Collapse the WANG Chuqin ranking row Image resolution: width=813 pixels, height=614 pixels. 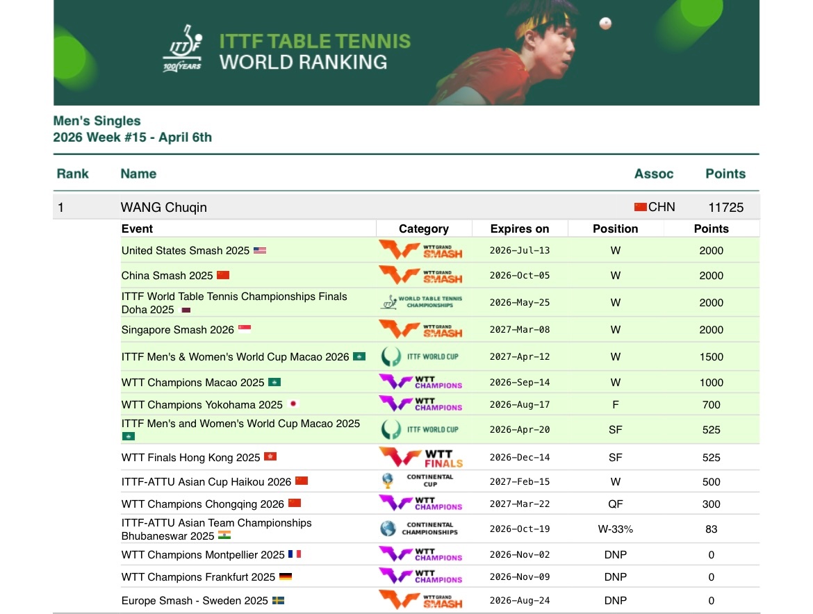coord(406,207)
